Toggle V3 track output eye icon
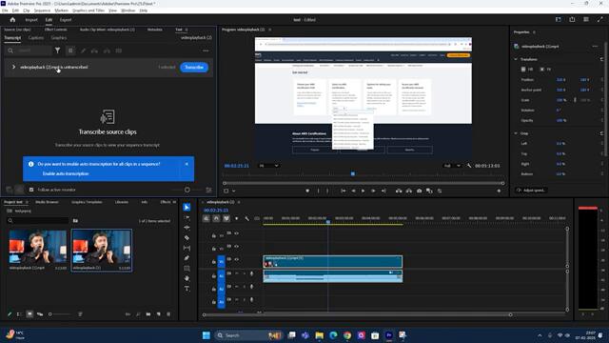609x343 pixels. pyautogui.click(x=236, y=233)
